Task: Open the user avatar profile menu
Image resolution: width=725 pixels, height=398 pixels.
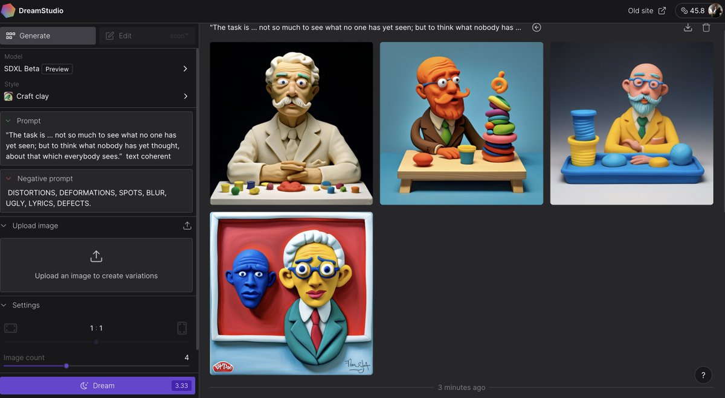Action: [715, 11]
